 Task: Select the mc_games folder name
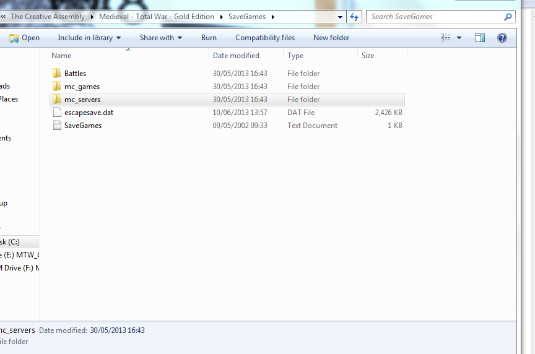tap(82, 87)
